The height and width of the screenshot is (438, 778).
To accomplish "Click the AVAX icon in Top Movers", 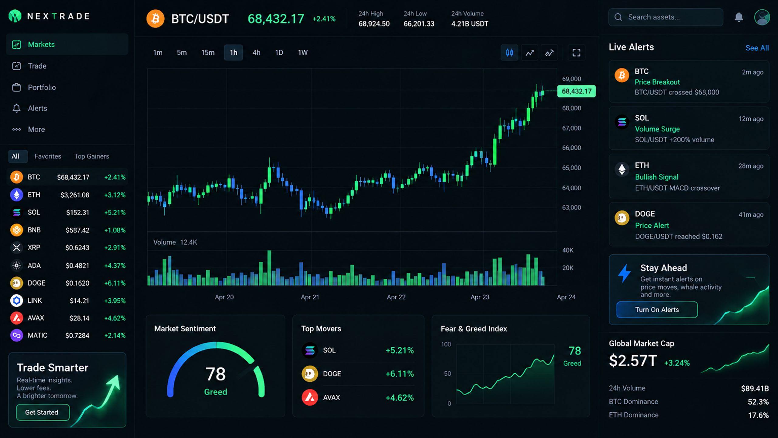I will (x=310, y=397).
